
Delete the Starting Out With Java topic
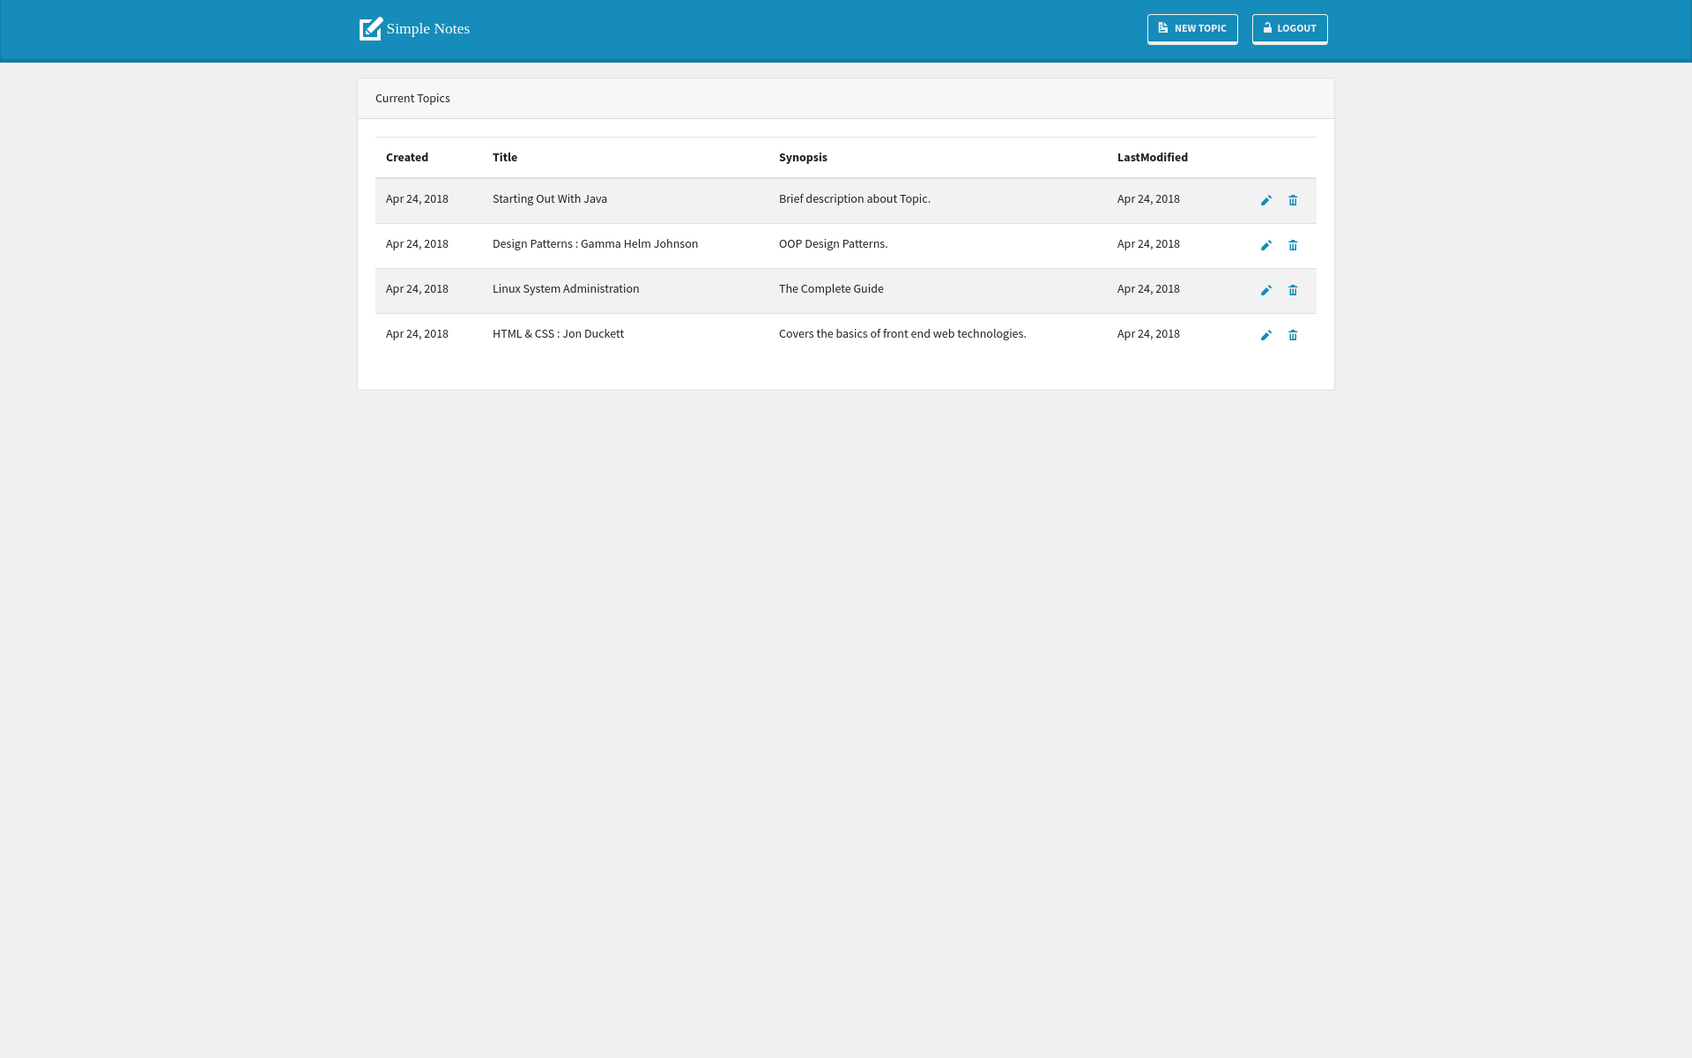pos(1293,201)
